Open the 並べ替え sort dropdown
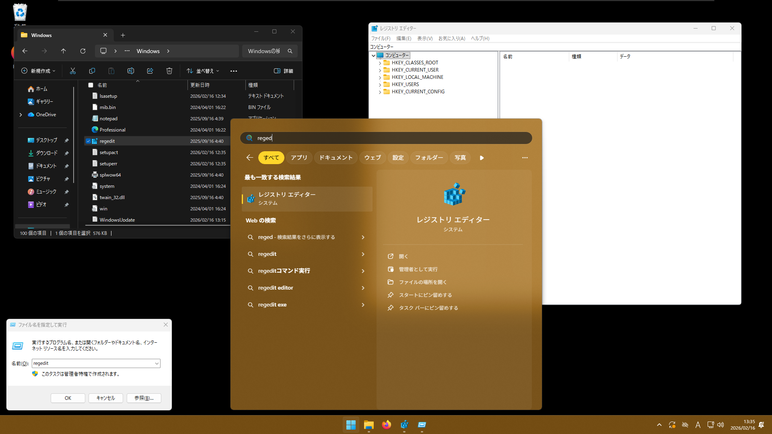 click(203, 71)
